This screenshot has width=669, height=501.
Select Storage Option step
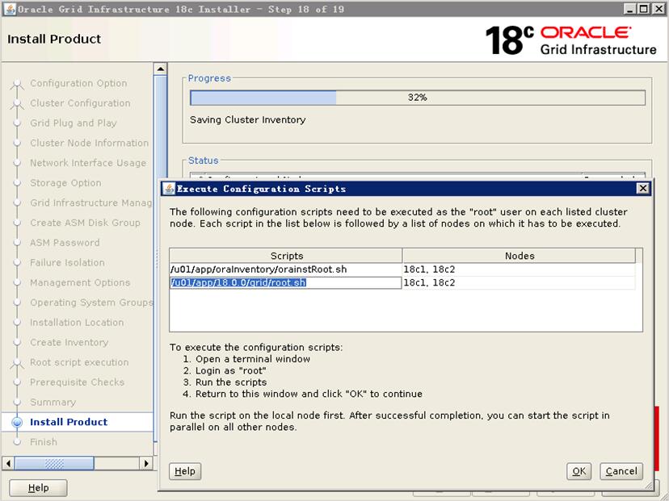point(65,183)
